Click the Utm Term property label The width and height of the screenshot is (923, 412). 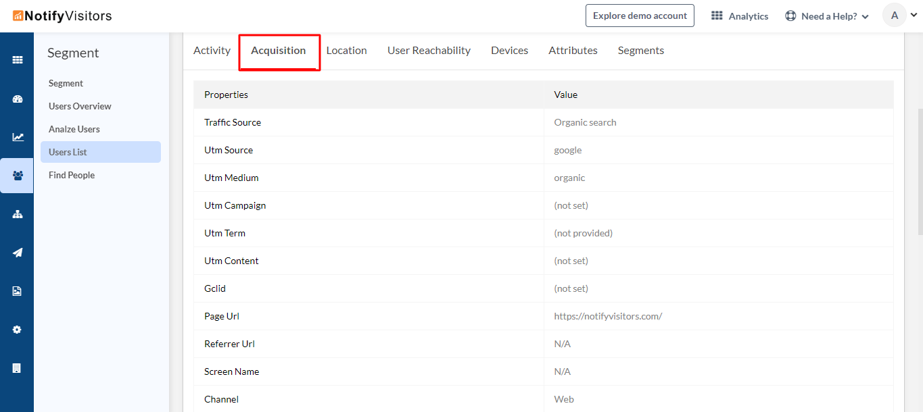click(x=224, y=234)
